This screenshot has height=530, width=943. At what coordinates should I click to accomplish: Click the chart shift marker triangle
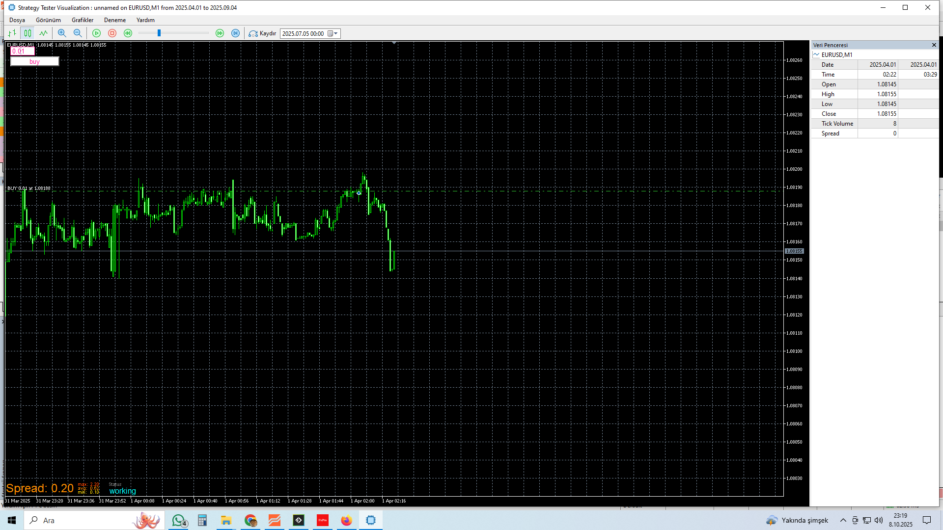(394, 43)
